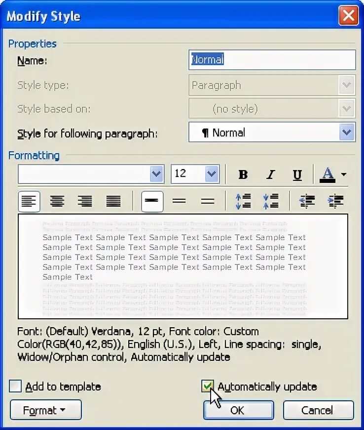
Task: Click inside the Name text field
Action: (272, 59)
